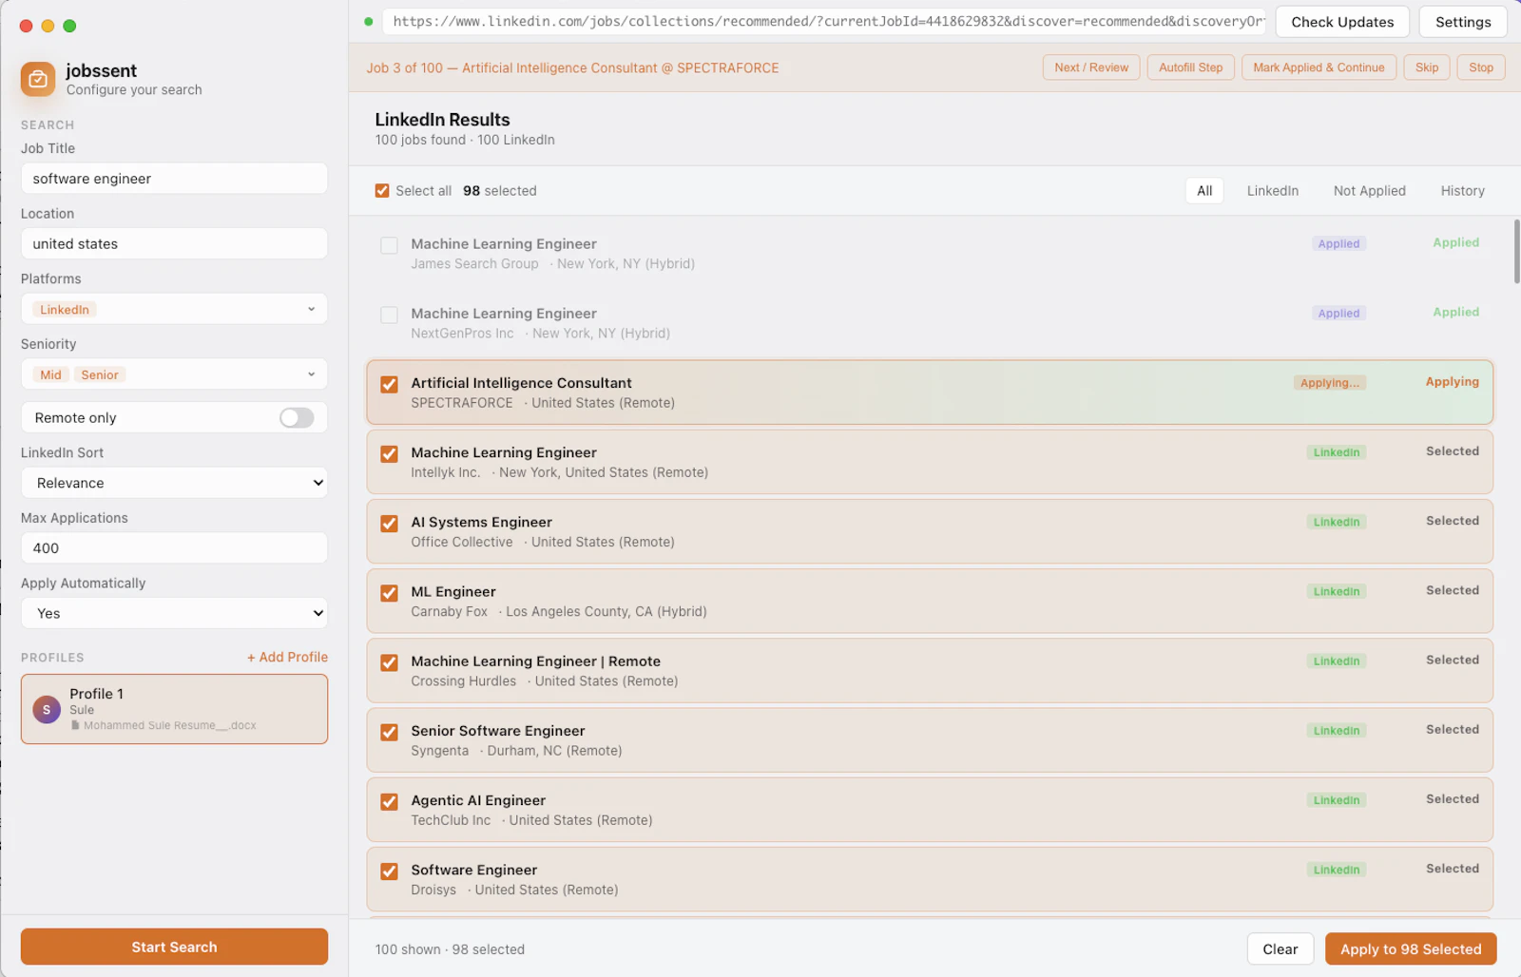Switch to the History tab
1521x977 pixels.
(x=1462, y=191)
